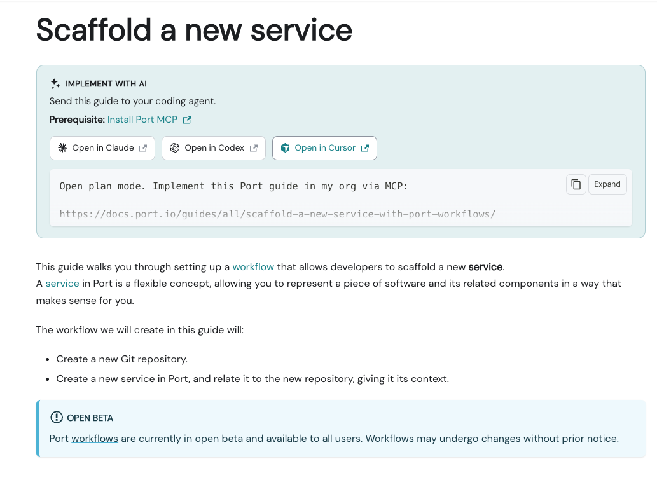Click the bold word 'service' in first paragraph
This screenshot has height=480, width=657.
click(x=485, y=267)
